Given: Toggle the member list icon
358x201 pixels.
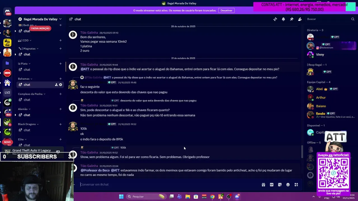Looking at the screenshot, I should (300, 19).
